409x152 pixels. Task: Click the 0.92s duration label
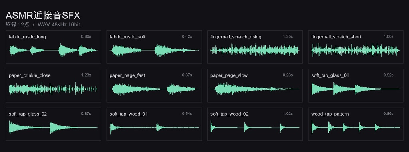point(389,75)
